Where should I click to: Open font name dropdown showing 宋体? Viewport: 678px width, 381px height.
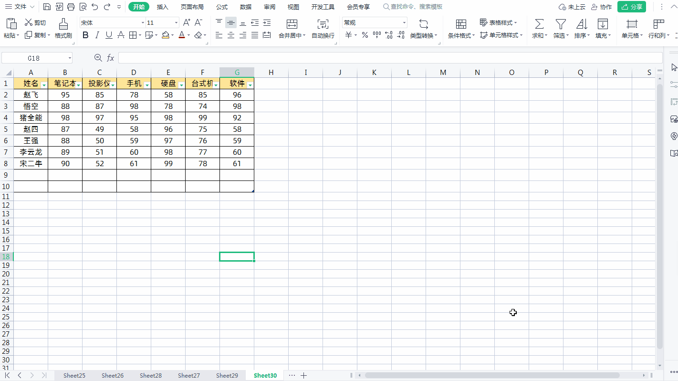[142, 22]
